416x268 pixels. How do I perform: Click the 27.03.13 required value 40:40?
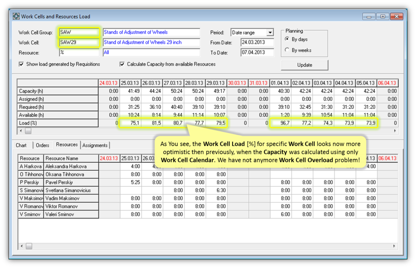click(173, 107)
